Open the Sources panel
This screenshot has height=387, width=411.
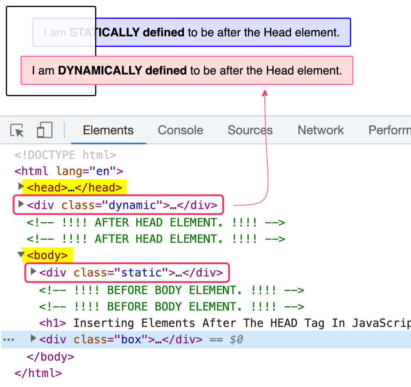coord(250,130)
